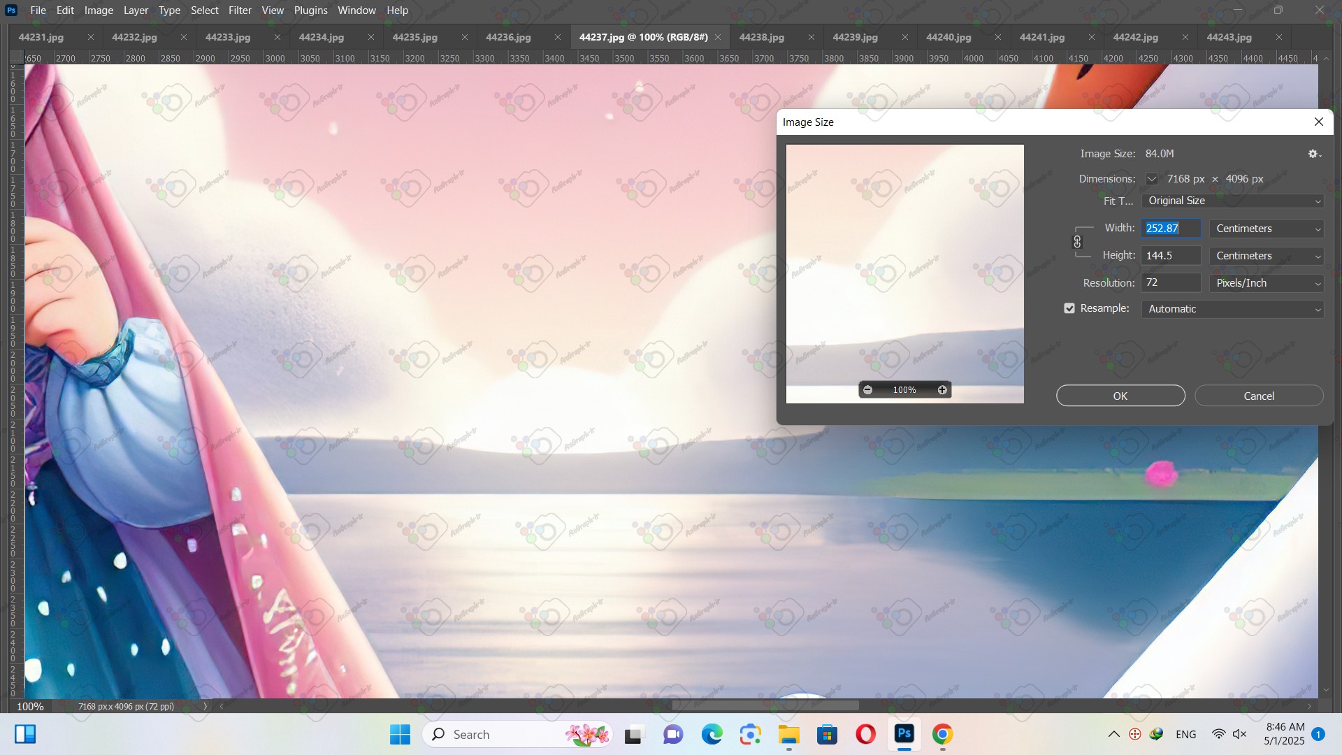1342x755 pixels.
Task: Open Image Size settings gear menu
Action: pyautogui.click(x=1314, y=154)
